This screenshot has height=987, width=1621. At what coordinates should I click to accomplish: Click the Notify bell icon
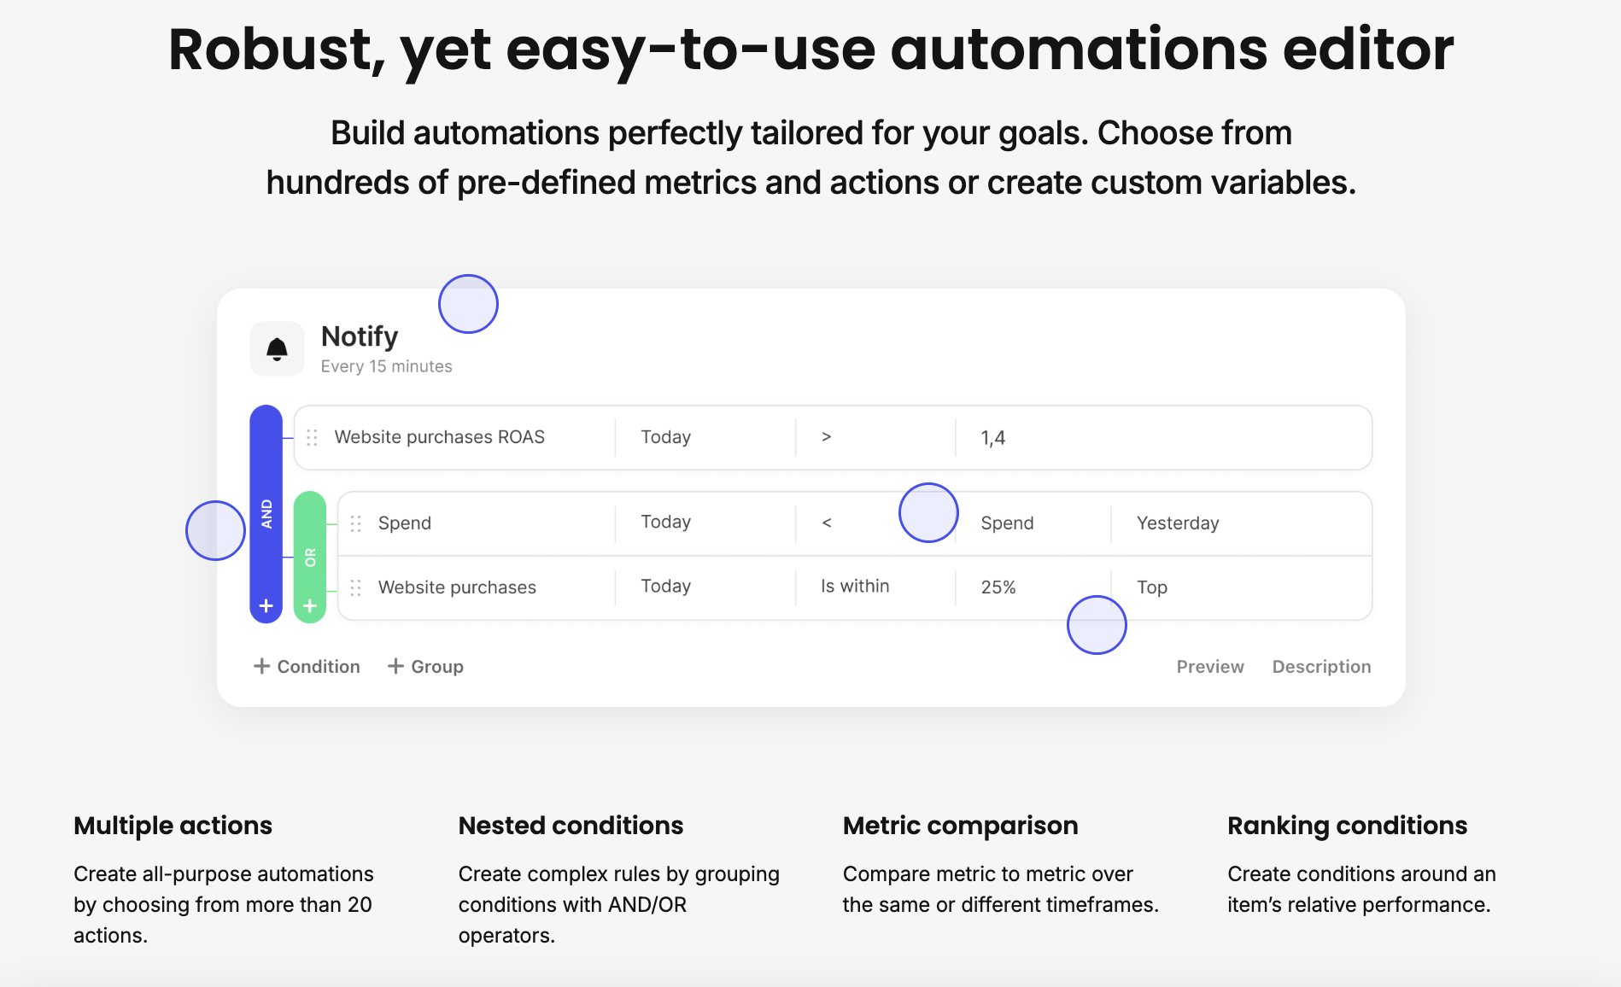pos(277,348)
